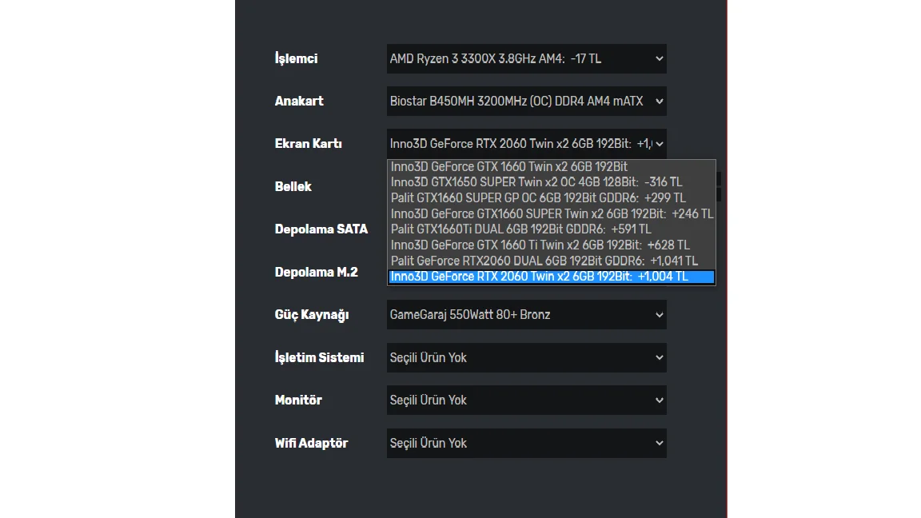
Task: Click the İşletim Sistemi label
Action: pos(320,357)
